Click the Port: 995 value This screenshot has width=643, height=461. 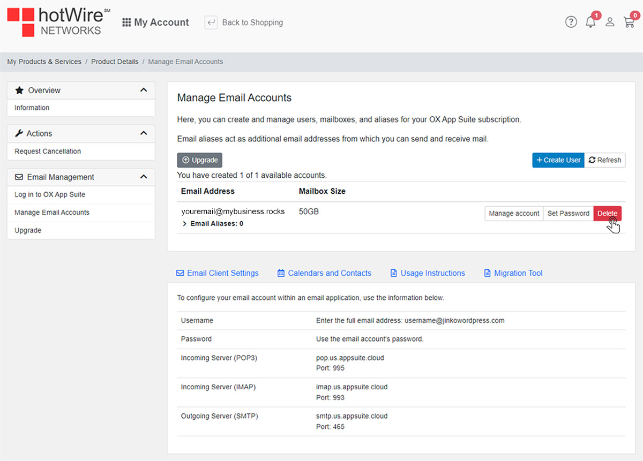330,368
